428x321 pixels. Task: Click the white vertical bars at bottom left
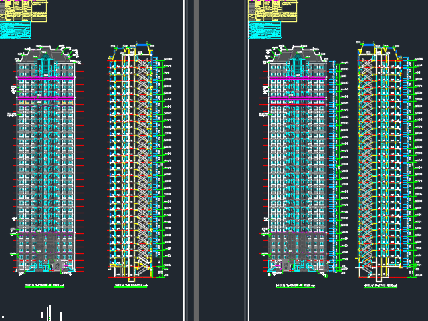click(50, 313)
